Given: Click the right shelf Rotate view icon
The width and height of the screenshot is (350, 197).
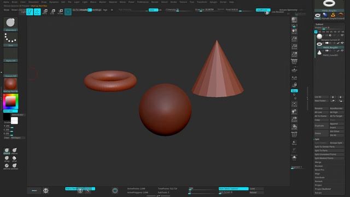Looking at the screenshot, I should (x=294, y=127).
